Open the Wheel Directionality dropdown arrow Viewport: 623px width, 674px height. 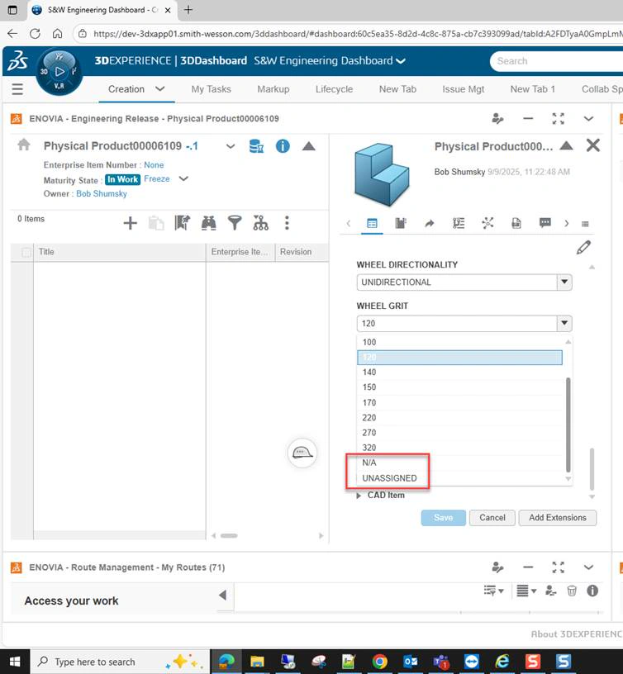click(x=564, y=282)
